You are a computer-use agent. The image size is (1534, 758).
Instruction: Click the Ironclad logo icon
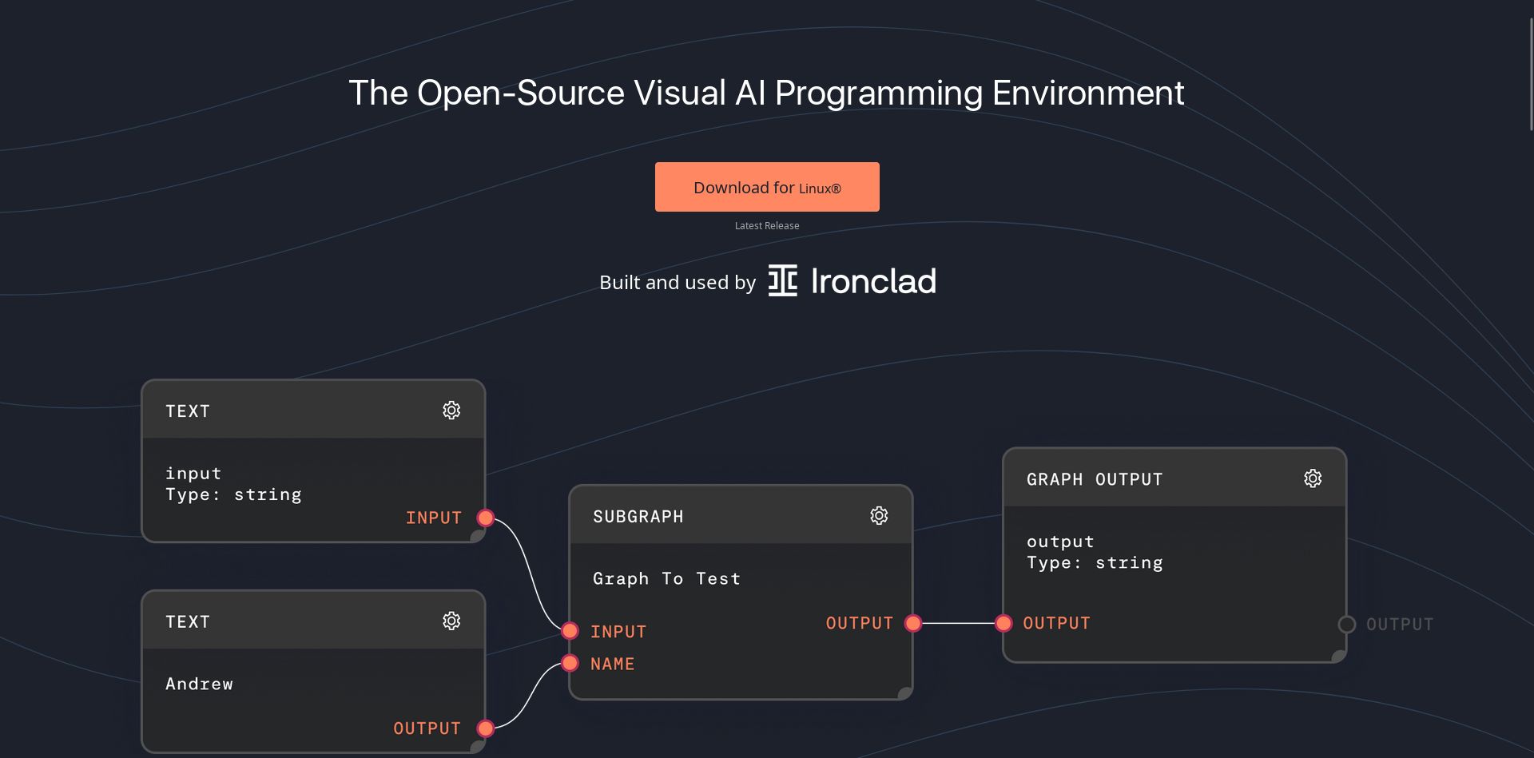click(x=783, y=280)
